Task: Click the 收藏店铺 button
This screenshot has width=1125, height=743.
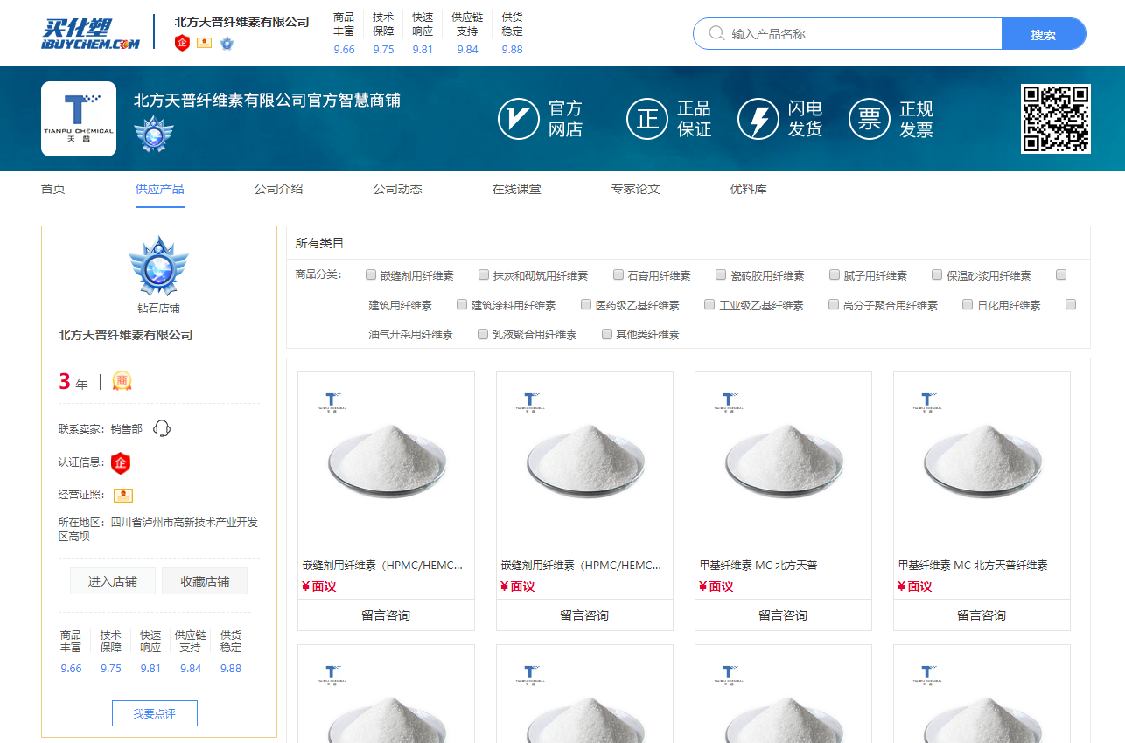Action: (205, 581)
